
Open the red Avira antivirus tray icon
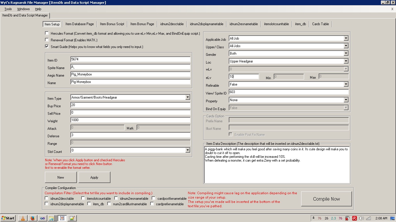point(354,218)
